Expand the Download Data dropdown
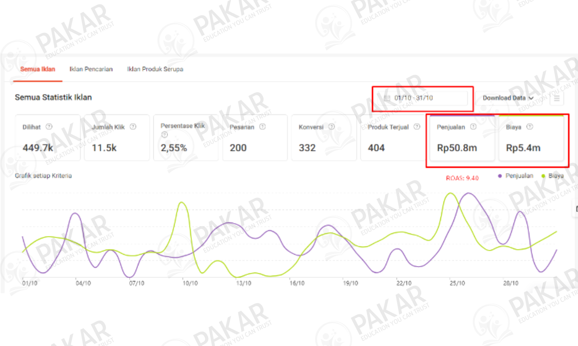Viewport: 578px width, 346px height. 508,98
